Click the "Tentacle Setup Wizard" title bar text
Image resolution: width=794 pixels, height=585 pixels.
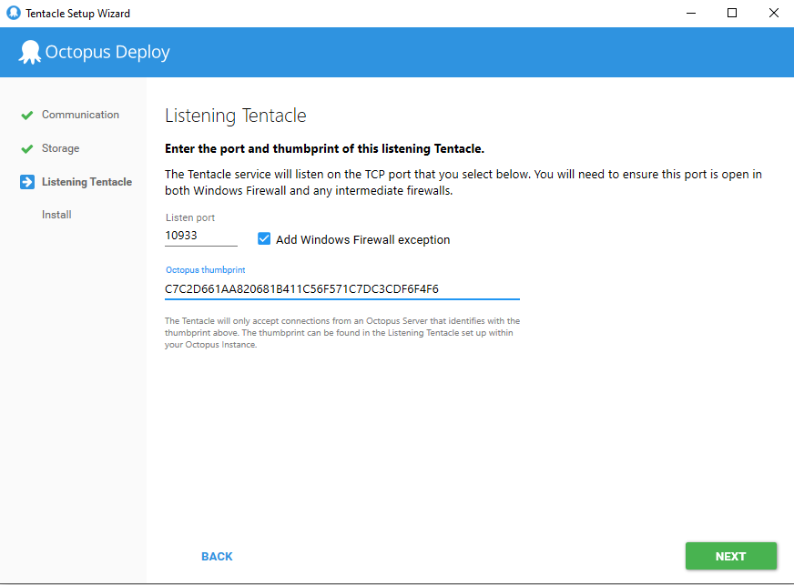(x=77, y=14)
